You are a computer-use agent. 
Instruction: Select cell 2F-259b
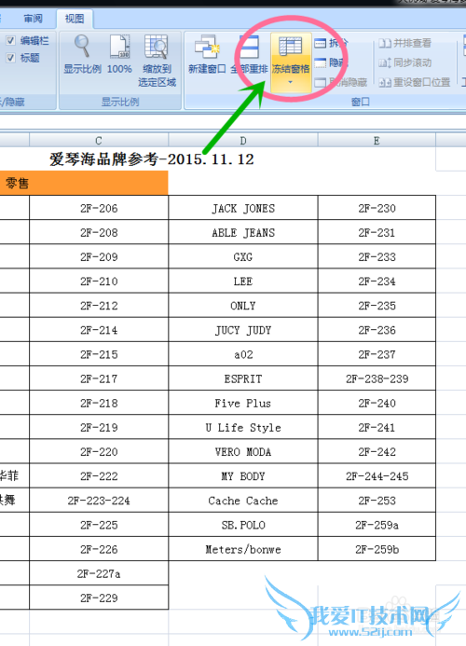point(377,548)
